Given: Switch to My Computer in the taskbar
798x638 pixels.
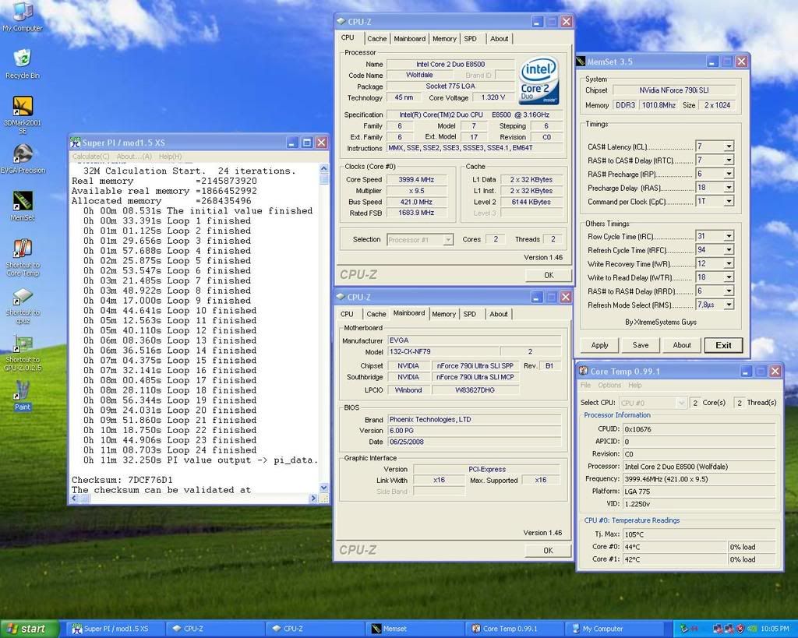Looking at the screenshot, I should (x=614, y=629).
